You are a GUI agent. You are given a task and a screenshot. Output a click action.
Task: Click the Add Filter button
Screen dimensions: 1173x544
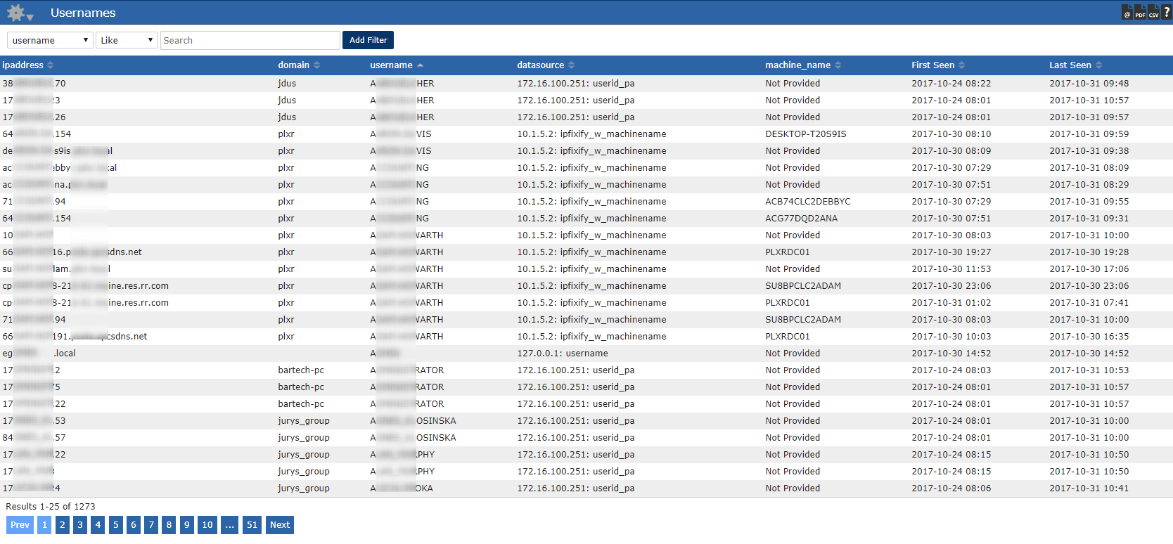368,40
